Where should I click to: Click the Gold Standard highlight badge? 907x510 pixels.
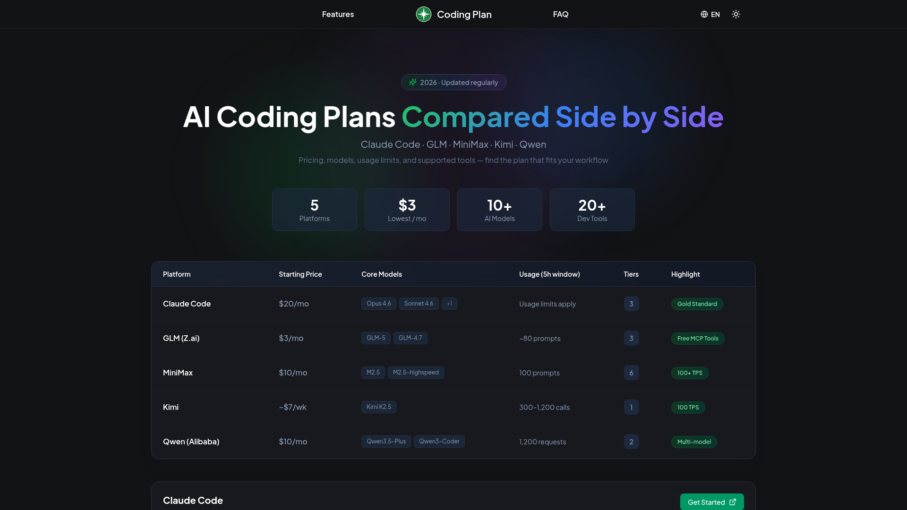[x=697, y=304]
